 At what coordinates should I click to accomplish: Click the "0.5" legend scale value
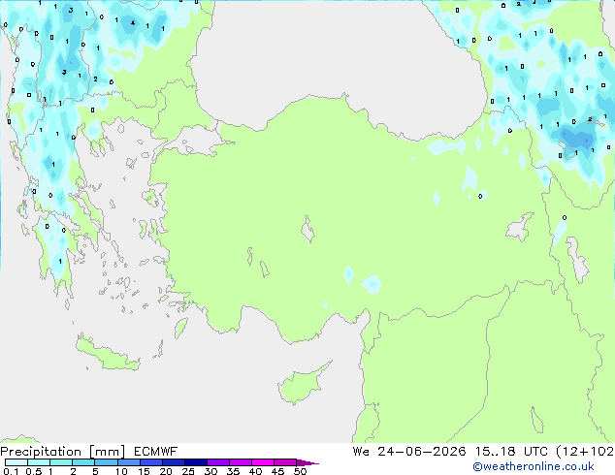34,471
